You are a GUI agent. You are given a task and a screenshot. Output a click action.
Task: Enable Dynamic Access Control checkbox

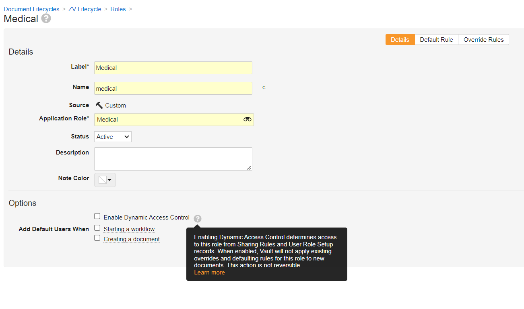(x=97, y=217)
